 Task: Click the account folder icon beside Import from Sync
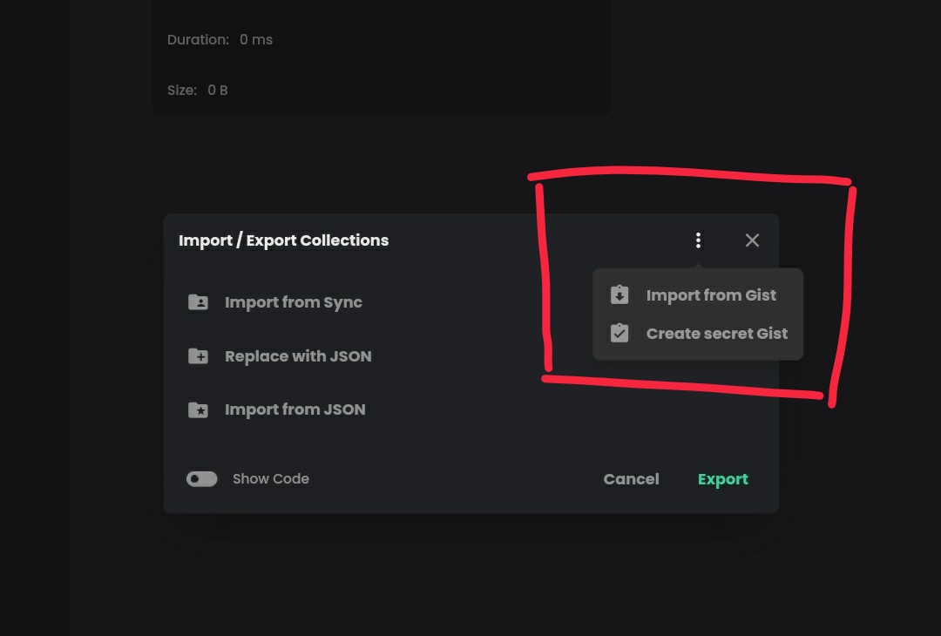tap(198, 301)
